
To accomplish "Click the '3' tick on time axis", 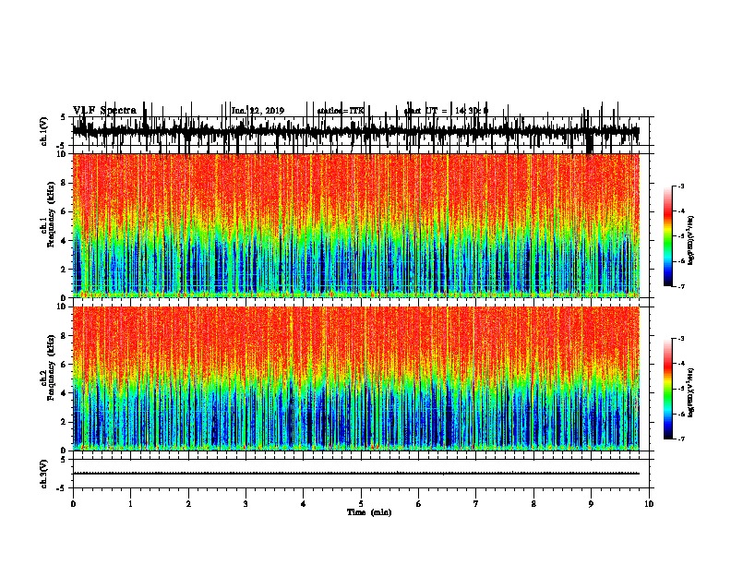I will tap(246, 504).
